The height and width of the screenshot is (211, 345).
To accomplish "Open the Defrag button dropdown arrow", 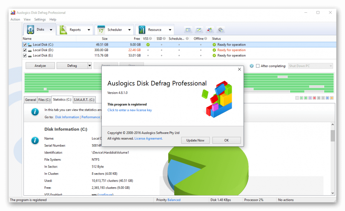I will (89, 66).
